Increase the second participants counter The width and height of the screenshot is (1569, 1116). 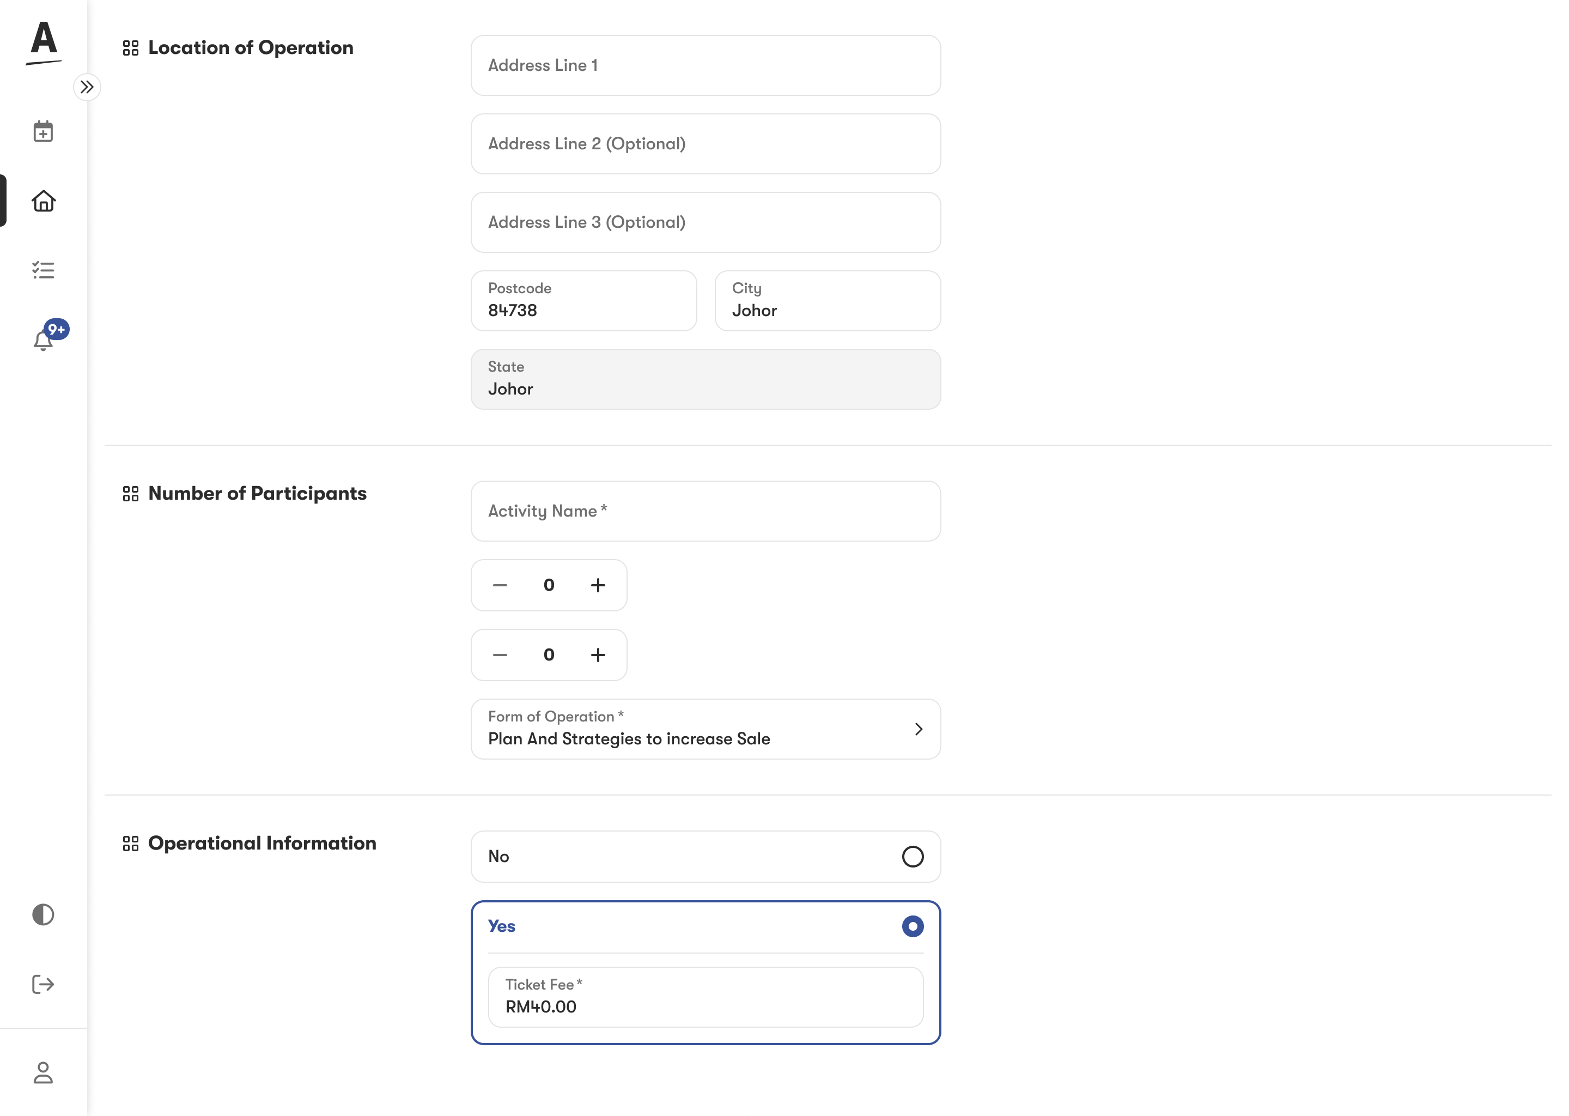coord(598,655)
